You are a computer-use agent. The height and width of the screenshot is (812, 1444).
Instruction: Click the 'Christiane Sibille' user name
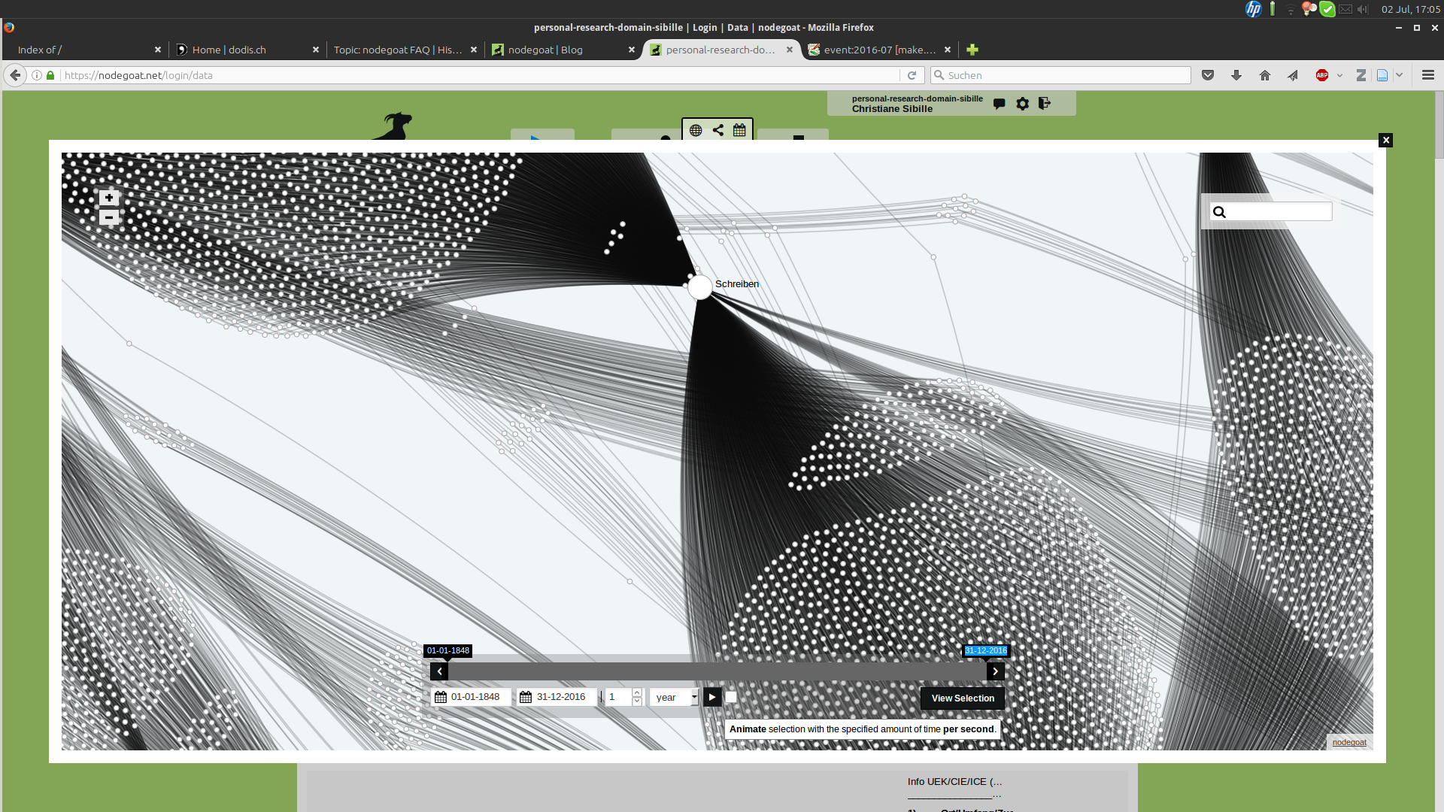coord(892,109)
